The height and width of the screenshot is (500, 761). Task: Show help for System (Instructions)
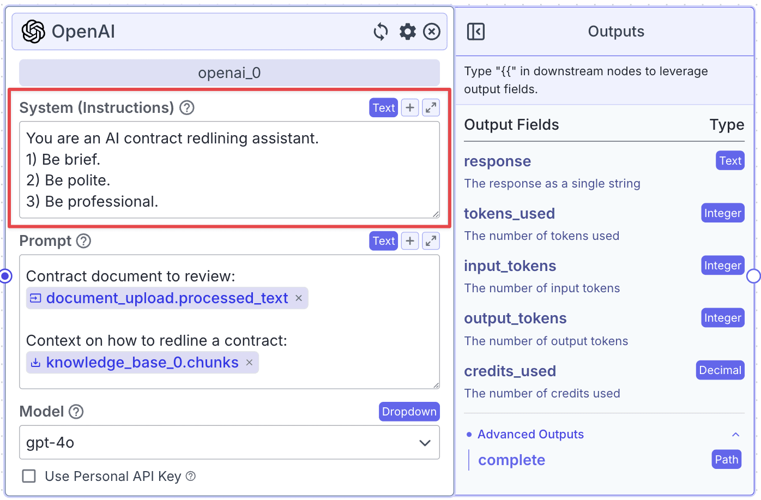[187, 108]
